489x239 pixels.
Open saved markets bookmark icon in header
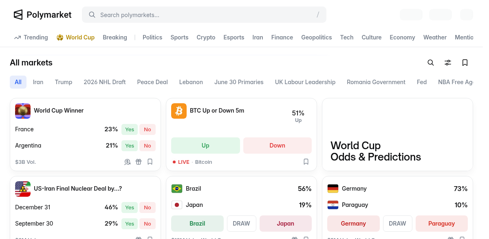point(465,63)
